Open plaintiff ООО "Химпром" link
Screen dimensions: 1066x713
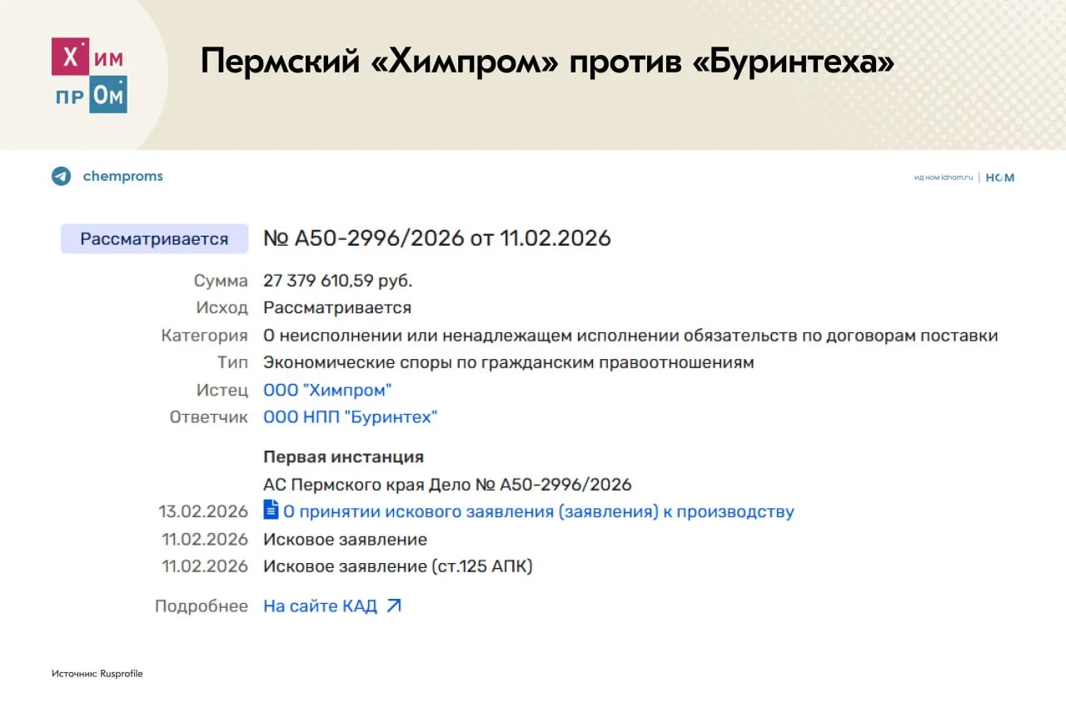tap(327, 390)
